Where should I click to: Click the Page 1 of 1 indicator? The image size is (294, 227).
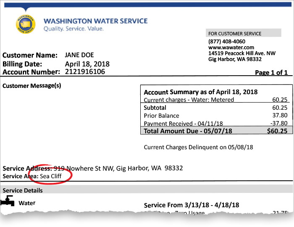click(271, 73)
